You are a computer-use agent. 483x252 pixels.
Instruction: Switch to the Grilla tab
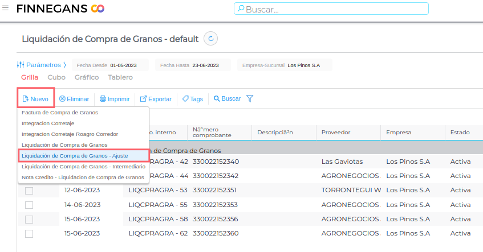[x=30, y=77]
